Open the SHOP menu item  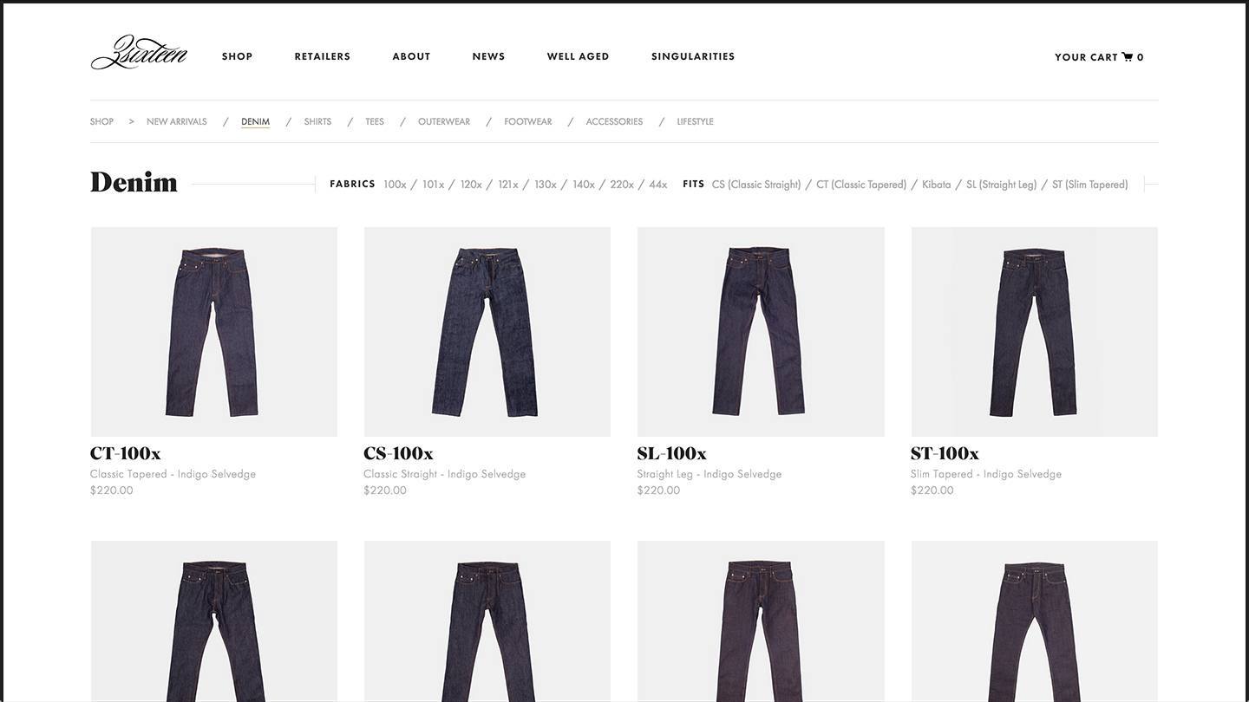[x=237, y=56]
